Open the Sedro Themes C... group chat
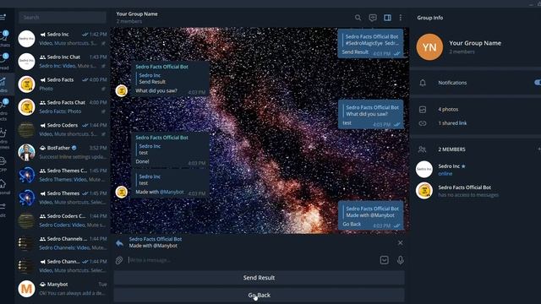Image resolution: width=541 pixels, height=304 pixels. point(63,175)
